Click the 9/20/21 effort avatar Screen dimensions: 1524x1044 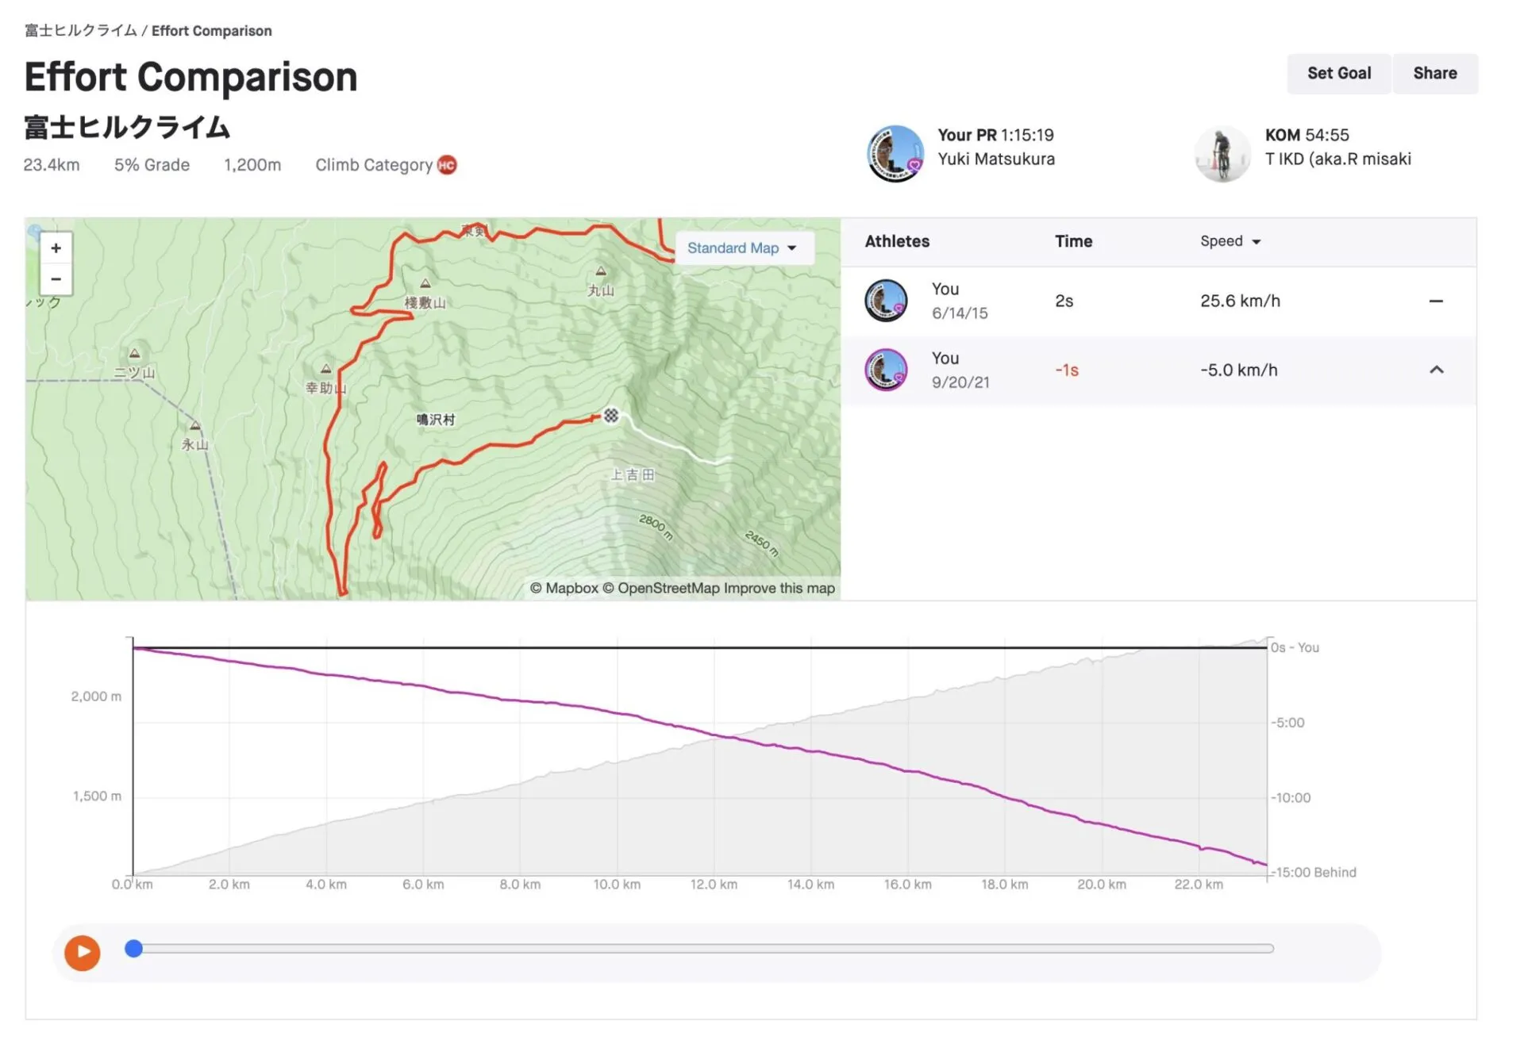[x=886, y=370]
